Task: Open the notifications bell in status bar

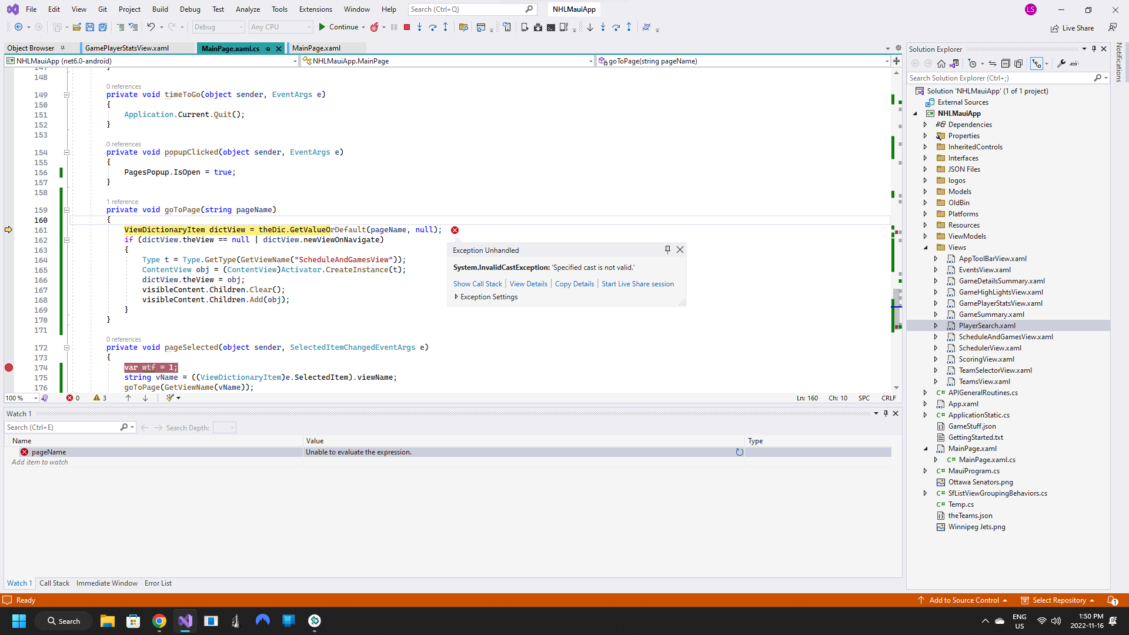Action: [1112, 600]
